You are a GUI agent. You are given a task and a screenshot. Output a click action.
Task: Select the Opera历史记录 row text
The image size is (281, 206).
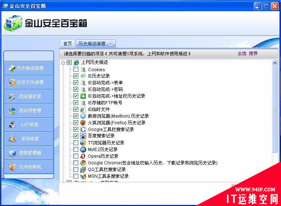coord(103,156)
